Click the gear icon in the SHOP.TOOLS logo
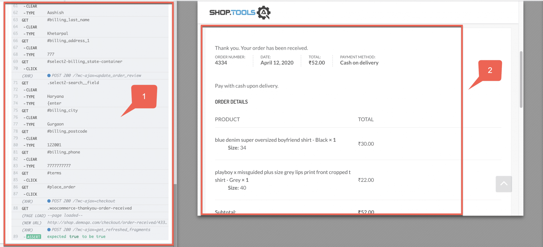 coord(264,13)
